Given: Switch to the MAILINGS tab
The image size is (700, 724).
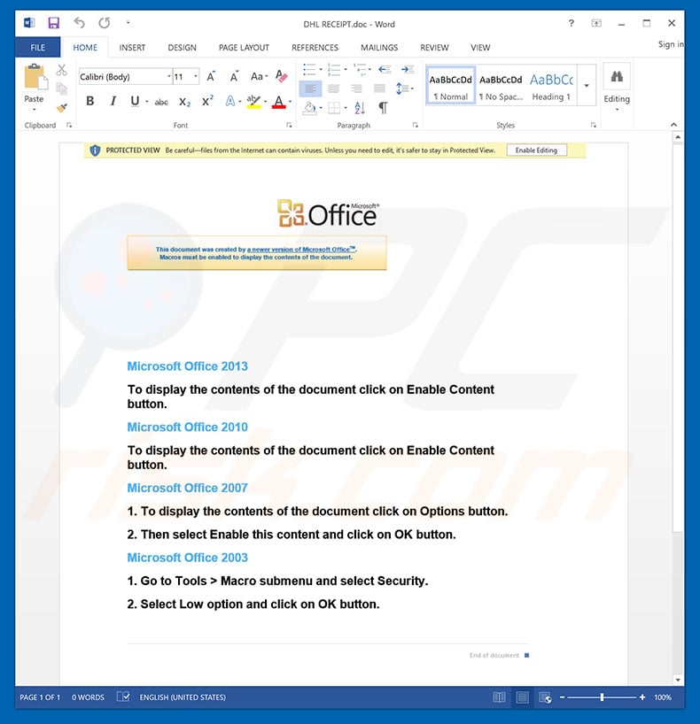Looking at the screenshot, I should point(379,48).
